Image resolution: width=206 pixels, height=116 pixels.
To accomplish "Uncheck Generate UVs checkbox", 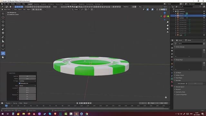I will pyautogui.click(x=20, y=83).
